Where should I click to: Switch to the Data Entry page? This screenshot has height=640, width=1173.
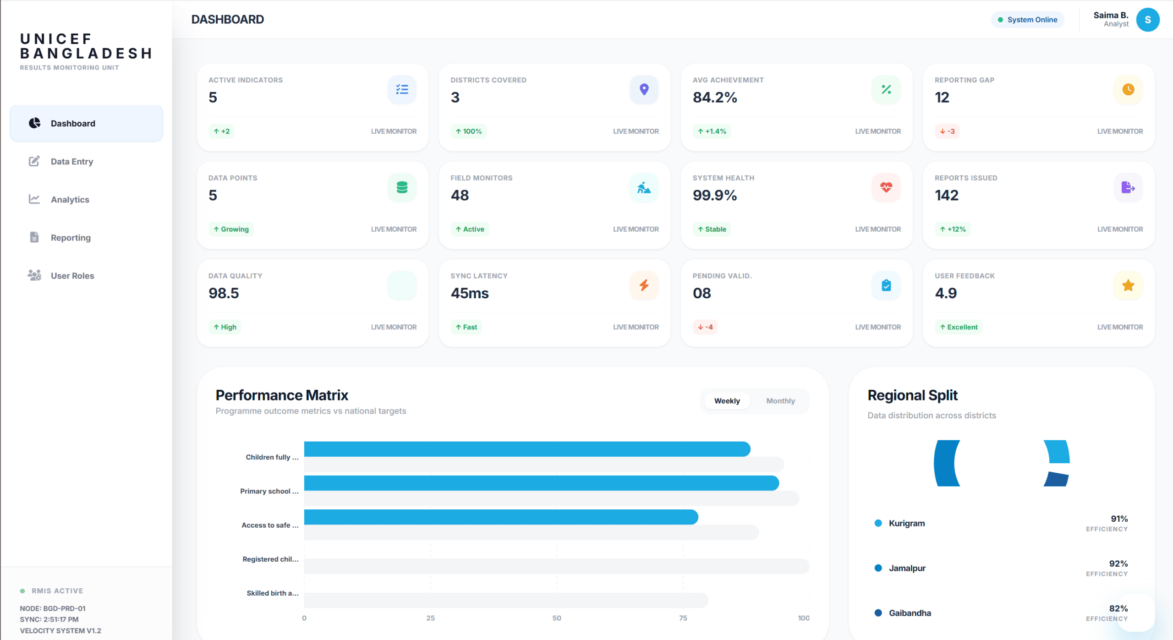pyautogui.click(x=71, y=161)
